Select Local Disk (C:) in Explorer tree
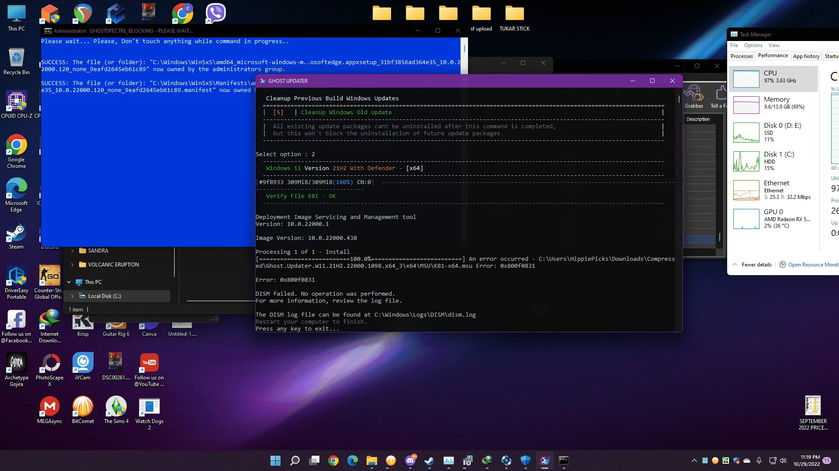Viewport: 839px width, 471px height. 117,296
